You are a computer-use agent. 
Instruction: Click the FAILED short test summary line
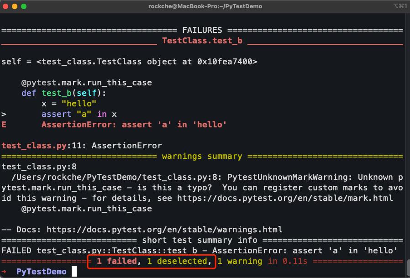(137, 251)
